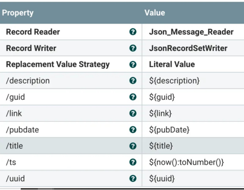Click the help icon beside /link
The width and height of the screenshot is (244, 190).
(x=133, y=113)
